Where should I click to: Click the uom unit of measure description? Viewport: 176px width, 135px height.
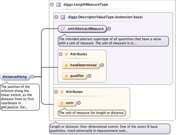click(x=92, y=113)
